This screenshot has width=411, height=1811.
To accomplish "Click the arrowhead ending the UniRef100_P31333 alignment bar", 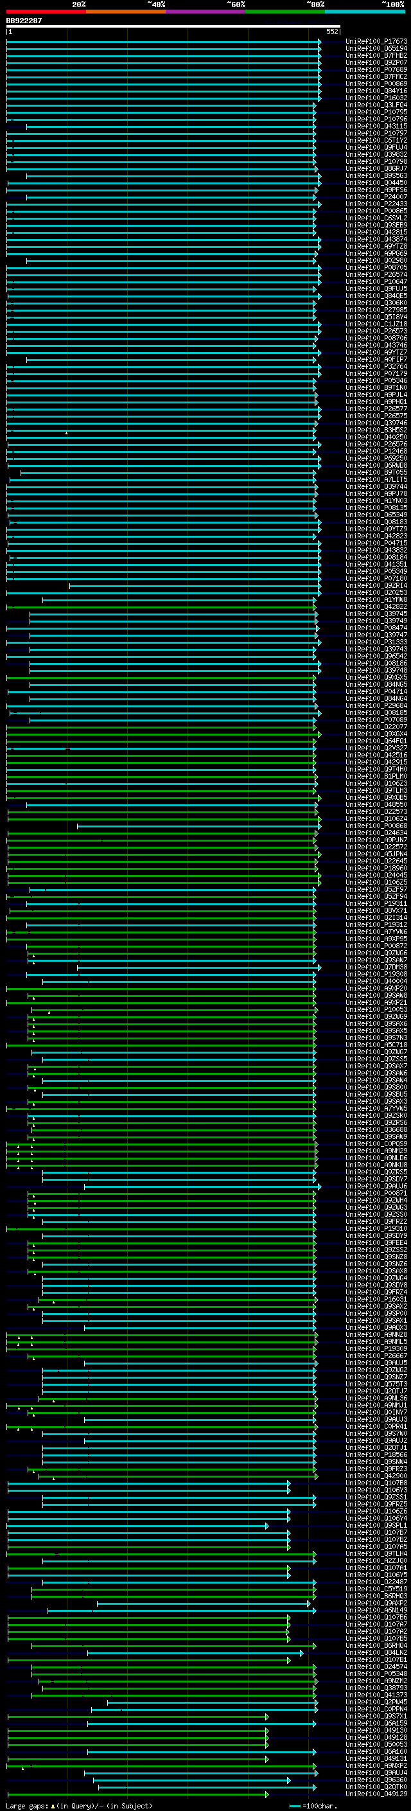I will pyautogui.click(x=319, y=642).
